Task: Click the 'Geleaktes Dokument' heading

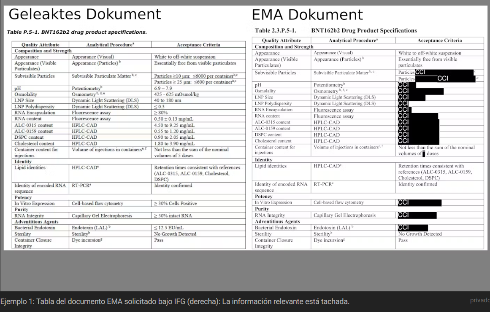Action: tap(85, 14)
